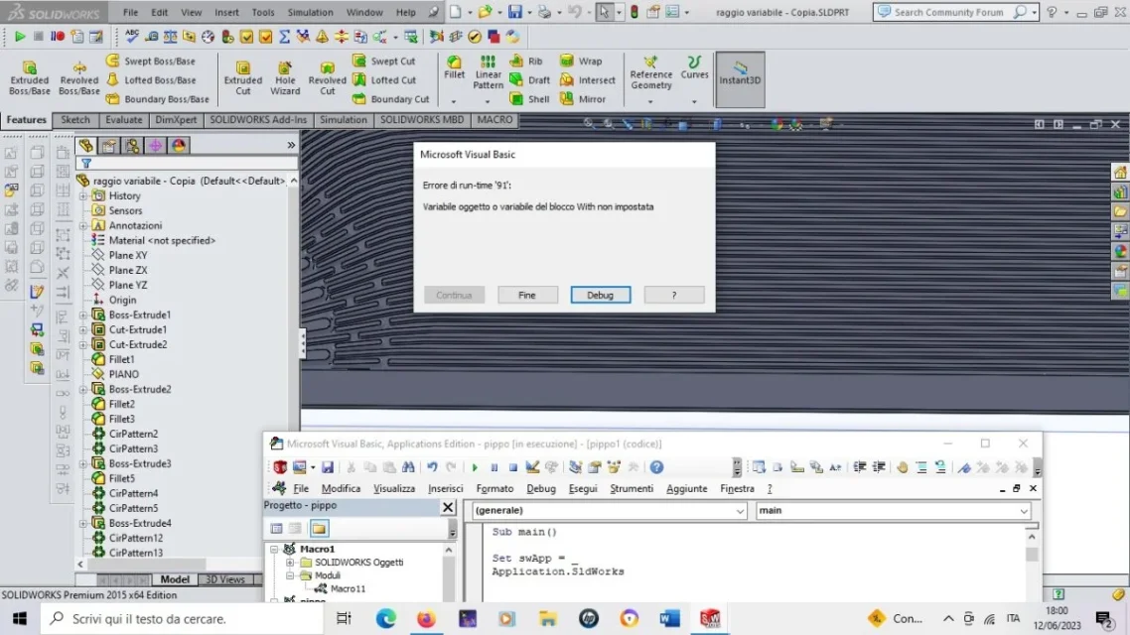Open the SolidWorks Tools menu
Image resolution: width=1130 pixels, height=635 pixels.
pyautogui.click(x=263, y=12)
